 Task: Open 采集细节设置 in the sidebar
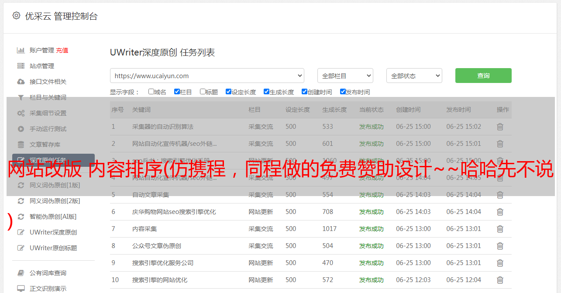pyautogui.click(x=48, y=113)
